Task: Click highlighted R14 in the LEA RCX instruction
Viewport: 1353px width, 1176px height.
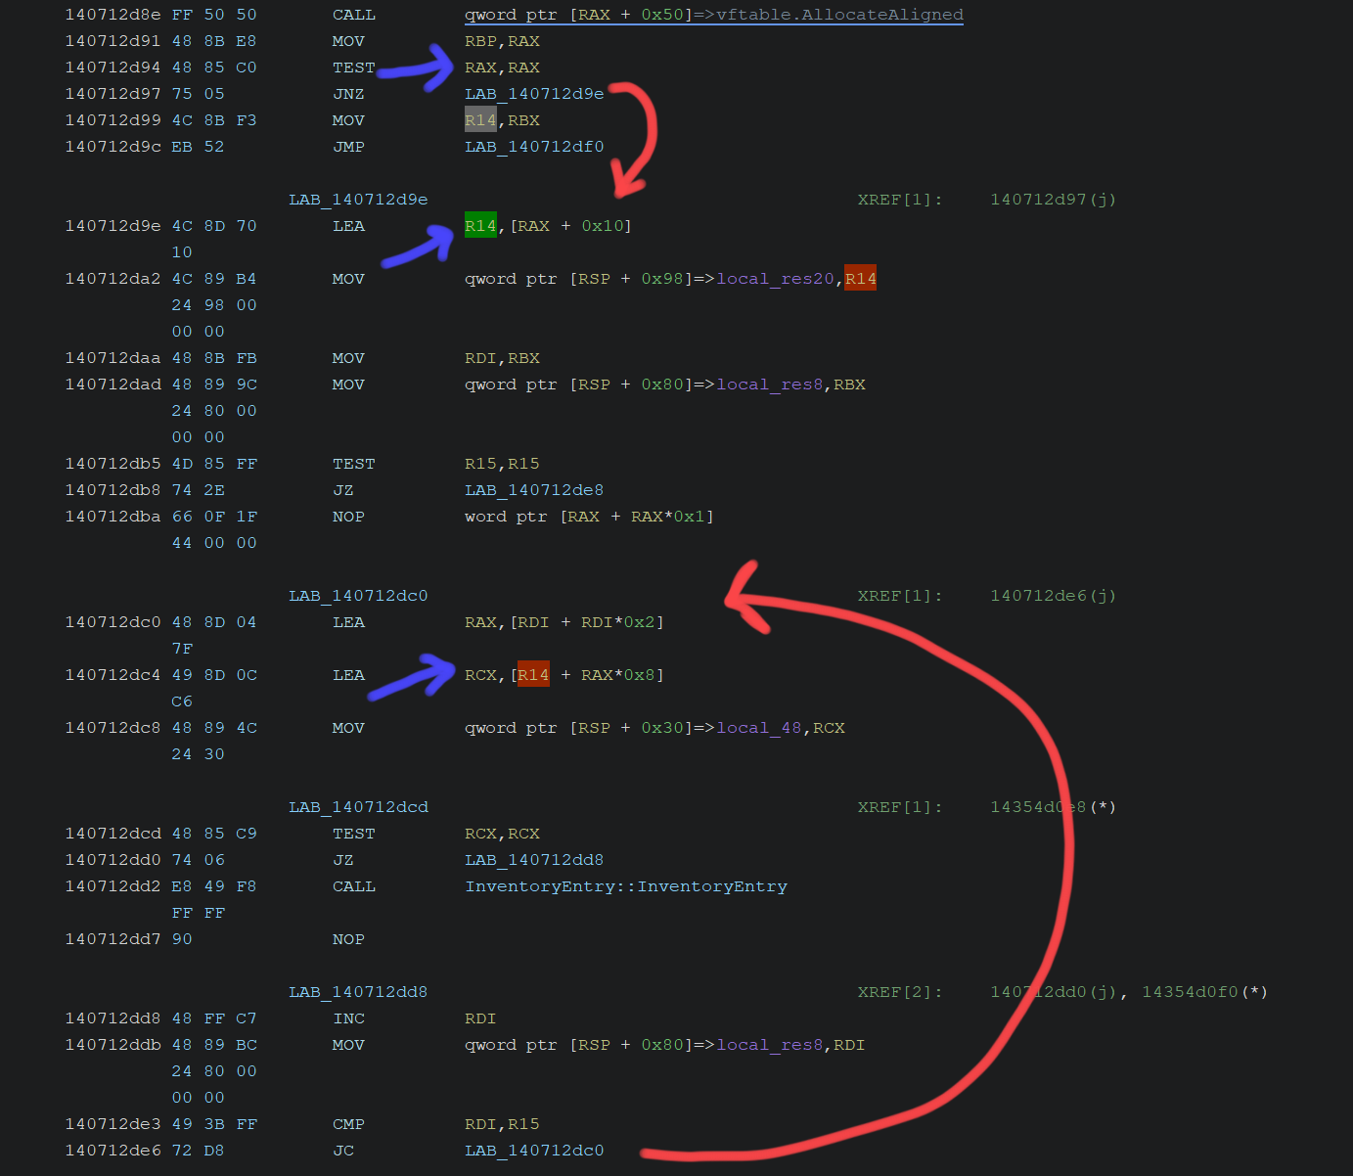Action: point(533,675)
